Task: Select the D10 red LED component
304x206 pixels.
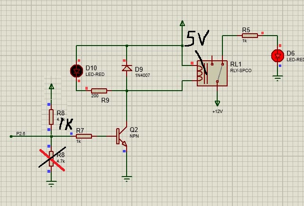Action: (76, 71)
